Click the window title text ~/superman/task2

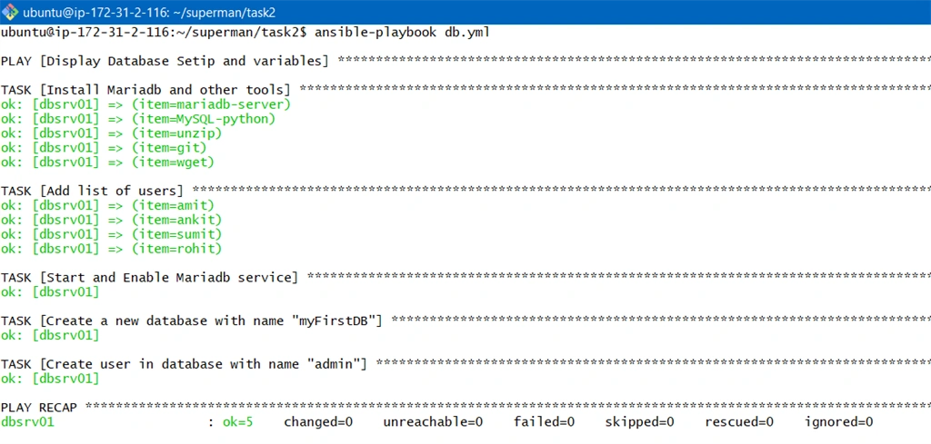click(226, 12)
